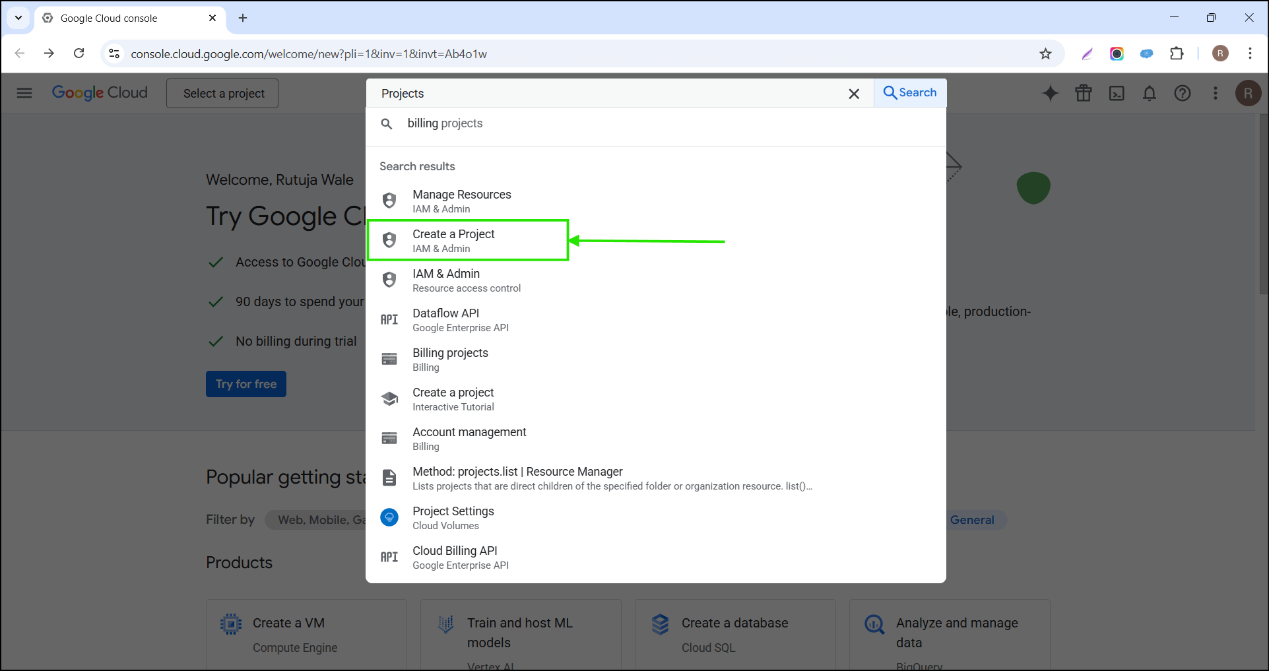Click the billing projects search input

point(445,123)
